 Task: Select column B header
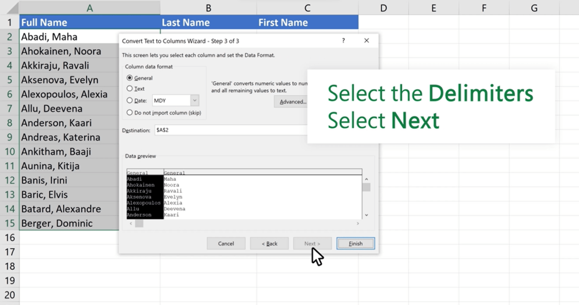point(208,8)
